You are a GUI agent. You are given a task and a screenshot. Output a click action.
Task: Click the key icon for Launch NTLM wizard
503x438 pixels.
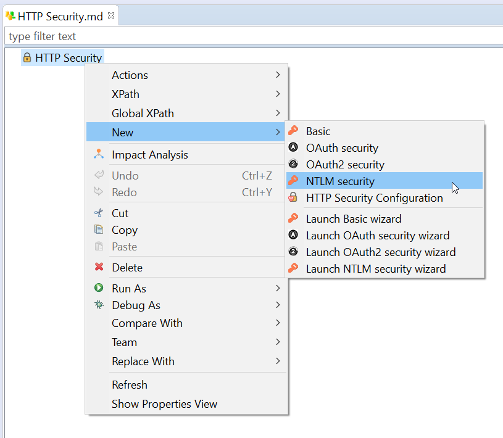pyautogui.click(x=293, y=268)
